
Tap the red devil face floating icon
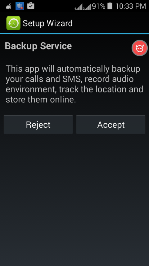click(140, 48)
